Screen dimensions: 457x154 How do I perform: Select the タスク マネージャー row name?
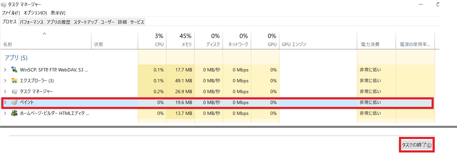[x=36, y=91]
